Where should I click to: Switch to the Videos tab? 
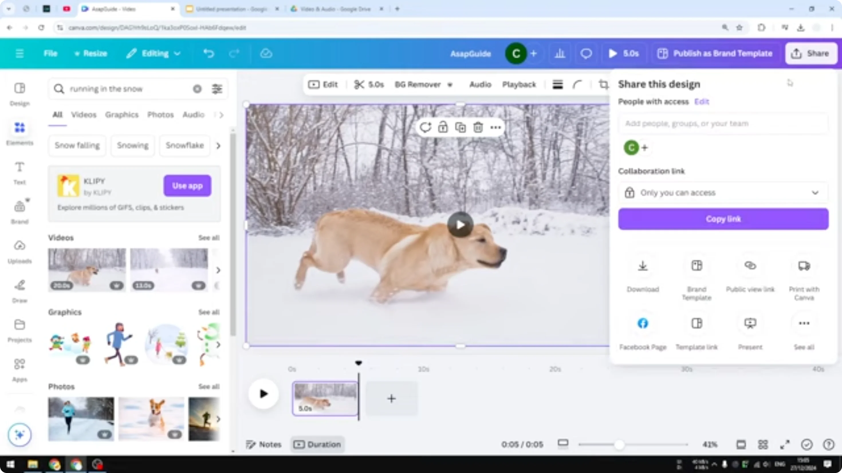click(x=84, y=115)
